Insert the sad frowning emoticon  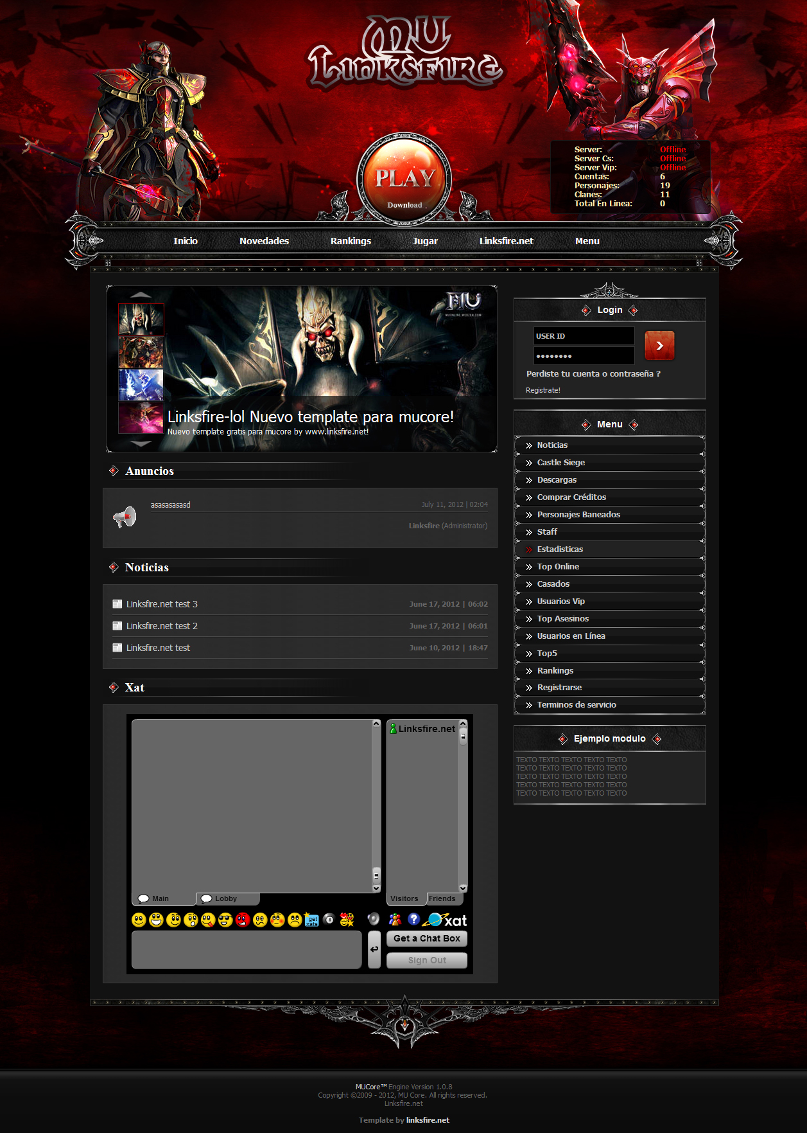coord(295,920)
